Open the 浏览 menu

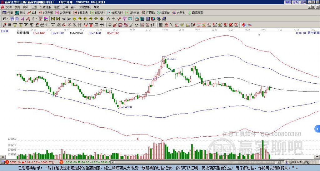click(17, 7)
